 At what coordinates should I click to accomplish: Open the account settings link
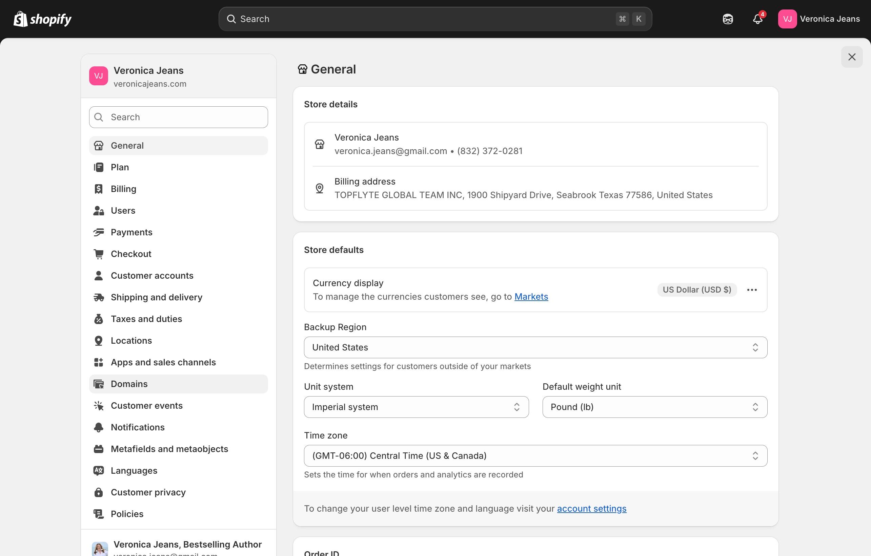coord(591,509)
